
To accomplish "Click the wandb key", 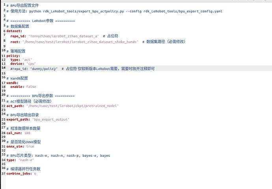I will (x=12, y=83).
